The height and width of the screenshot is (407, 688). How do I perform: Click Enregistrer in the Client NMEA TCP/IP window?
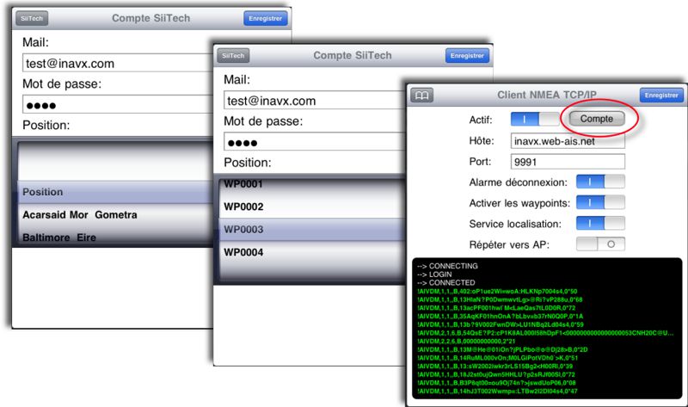[x=661, y=96]
